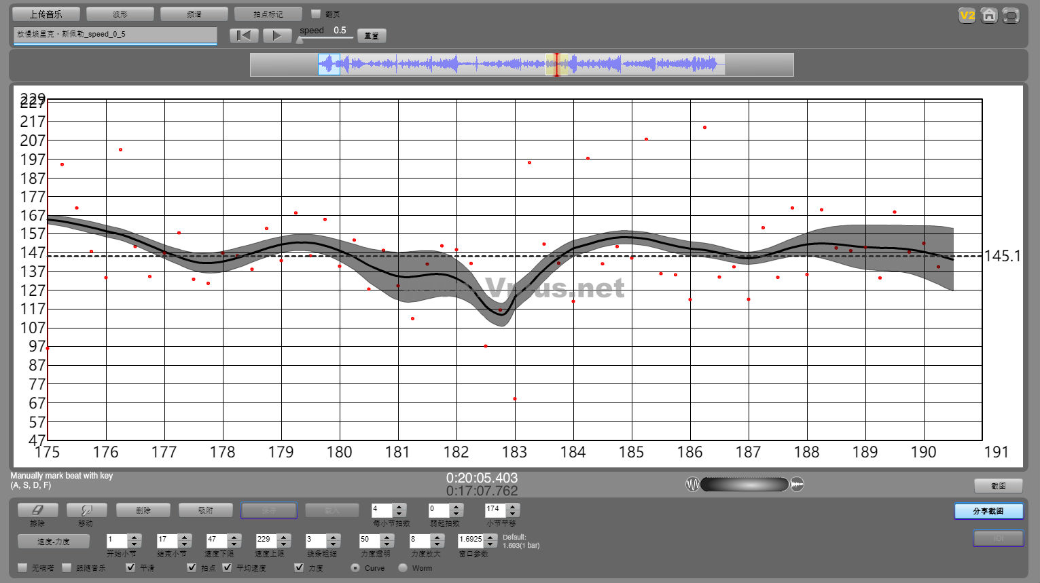Decrease the 速度上限 value with down arrow
1040x583 pixels.
(x=284, y=544)
